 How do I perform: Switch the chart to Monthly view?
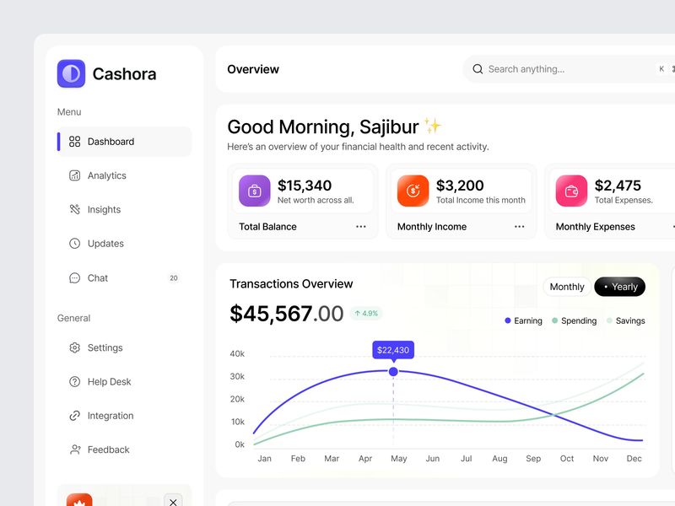(x=566, y=287)
